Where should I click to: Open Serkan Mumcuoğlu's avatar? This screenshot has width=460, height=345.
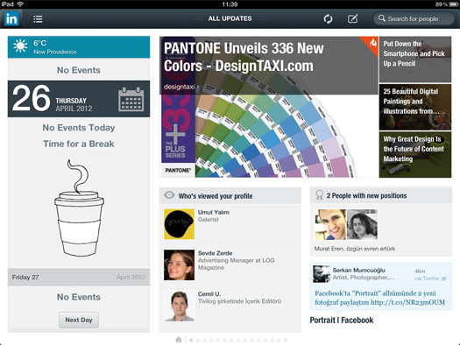click(322, 274)
